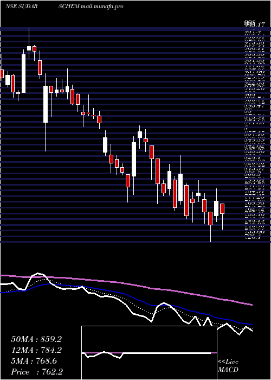Click the 12MA : 784.2 value
The height and width of the screenshot is (380, 271).
pos(36,350)
